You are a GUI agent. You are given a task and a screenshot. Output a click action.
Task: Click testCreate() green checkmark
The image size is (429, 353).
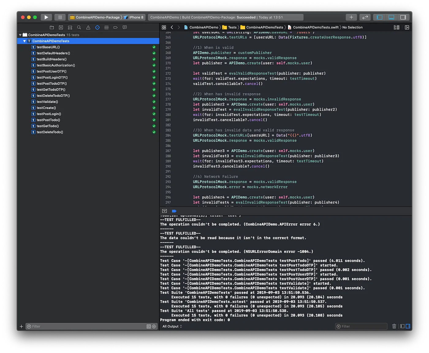coord(154,108)
